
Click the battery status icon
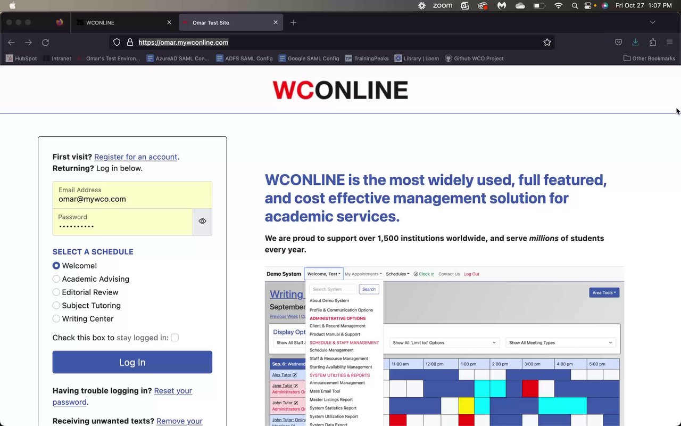539,5
